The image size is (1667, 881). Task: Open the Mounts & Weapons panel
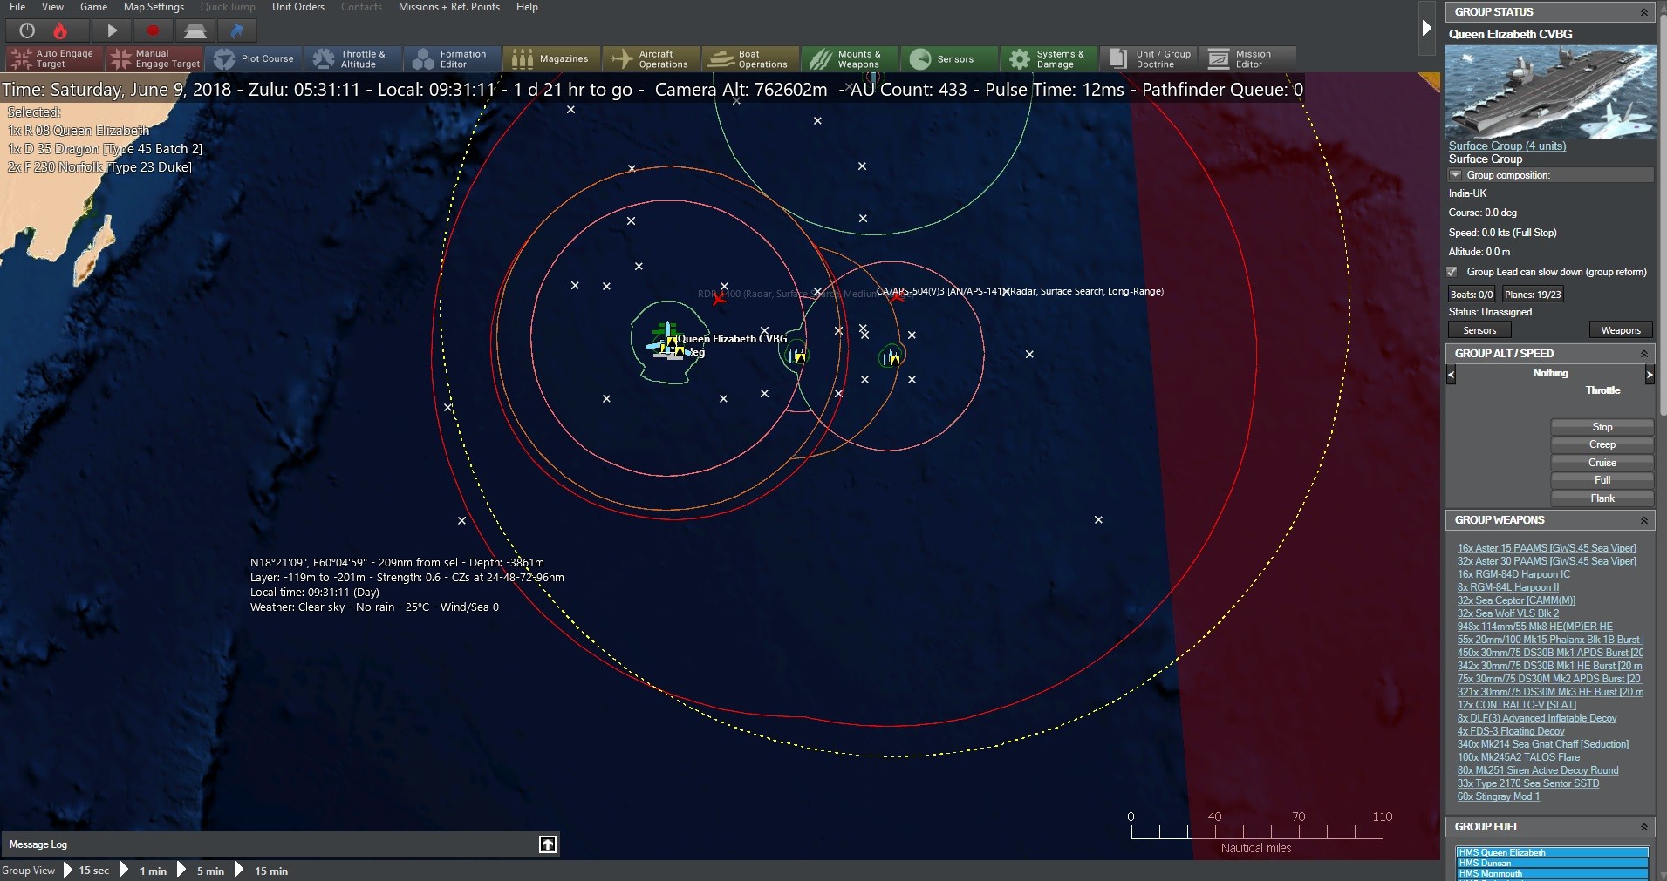click(849, 58)
